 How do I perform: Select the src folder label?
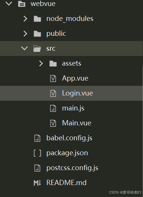(51, 49)
